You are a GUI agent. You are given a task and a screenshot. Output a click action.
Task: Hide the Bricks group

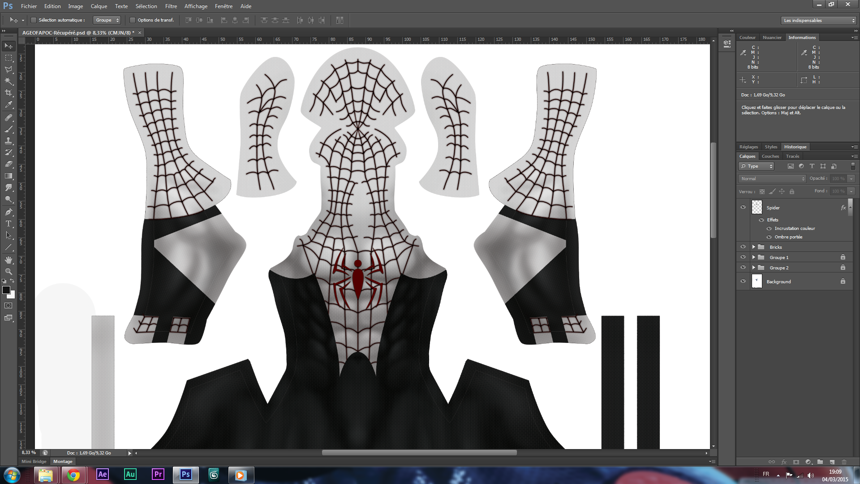[x=743, y=247]
